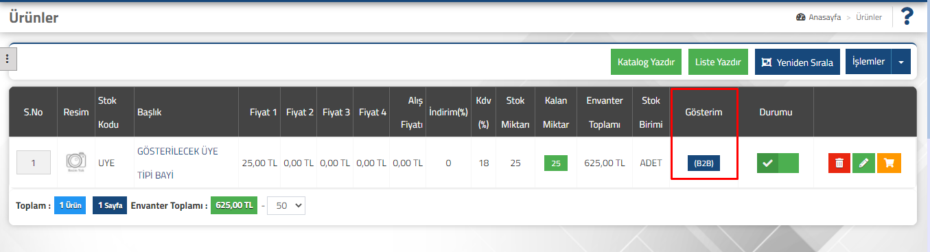The width and height of the screenshot is (930, 252).
Task: Open the three-dot side panel handle
Action: [x=8, y=59]
